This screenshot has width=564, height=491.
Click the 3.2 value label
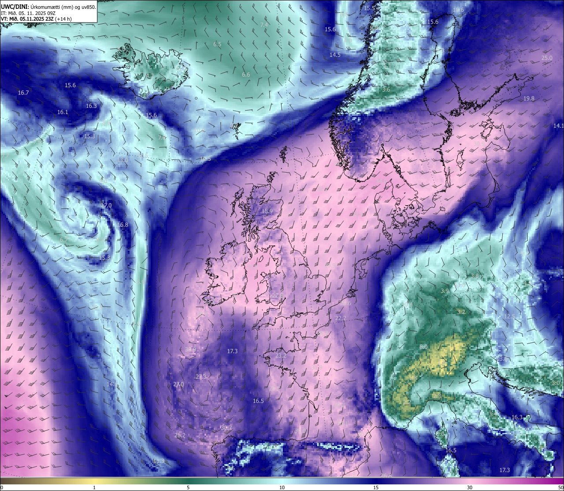461,311
